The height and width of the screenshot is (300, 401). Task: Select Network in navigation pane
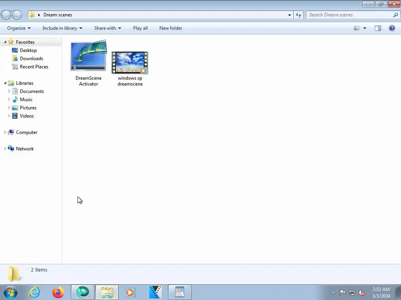pyautogui.click(x=25, y=149)
